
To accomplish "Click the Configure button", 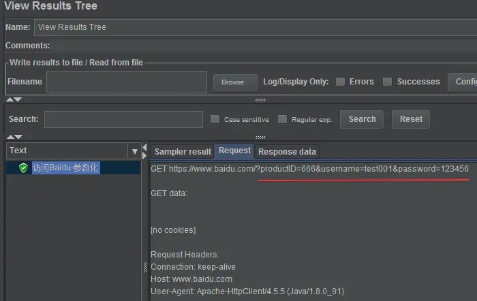I will click(463, 82).
